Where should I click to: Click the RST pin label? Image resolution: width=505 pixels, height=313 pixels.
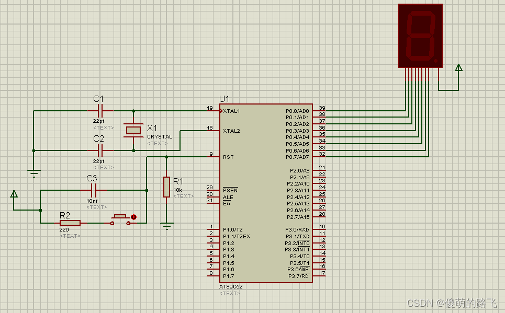(x=228, y=157)
